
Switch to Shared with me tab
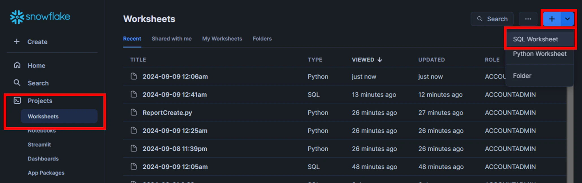coord(172,39)
